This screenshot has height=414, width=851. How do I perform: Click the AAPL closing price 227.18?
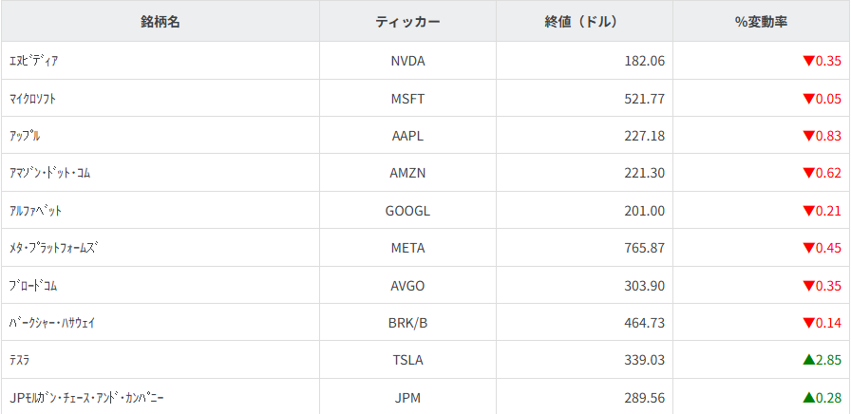(644, 136)
